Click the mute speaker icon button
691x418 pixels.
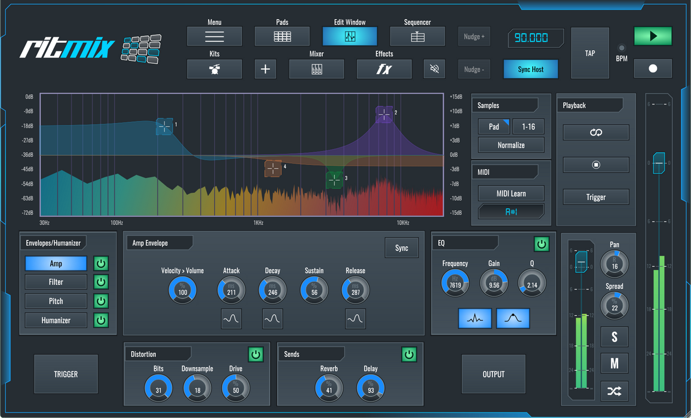[435, 69]
